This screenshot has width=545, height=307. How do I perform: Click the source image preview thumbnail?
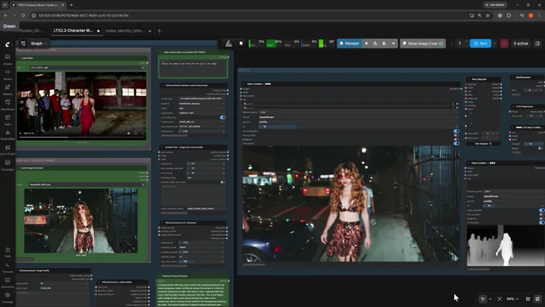coord(81,221)
